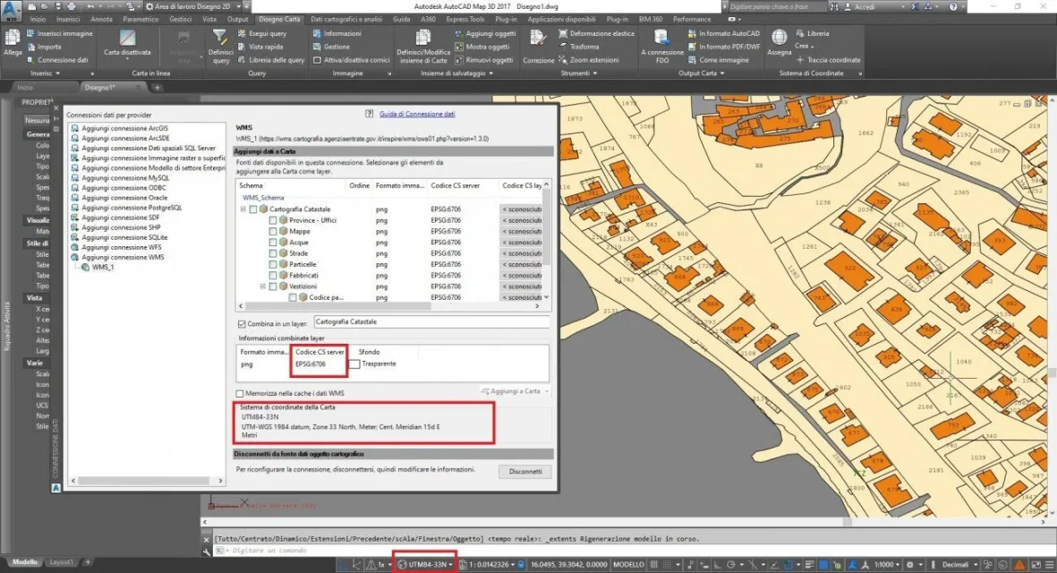
Task: Export In formato PDF/DWF
Action: tap(724, 47)
